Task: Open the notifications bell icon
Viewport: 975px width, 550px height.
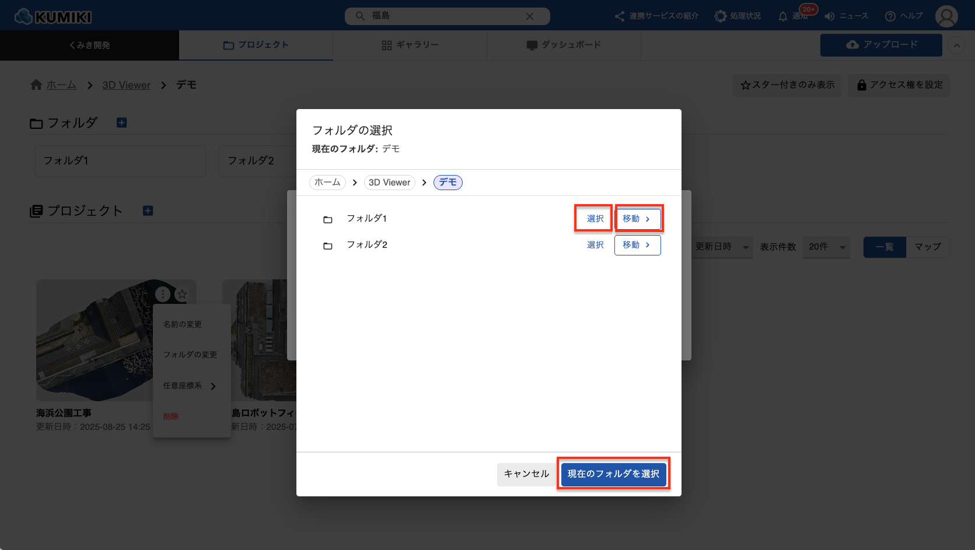Action: coord(783,16)
